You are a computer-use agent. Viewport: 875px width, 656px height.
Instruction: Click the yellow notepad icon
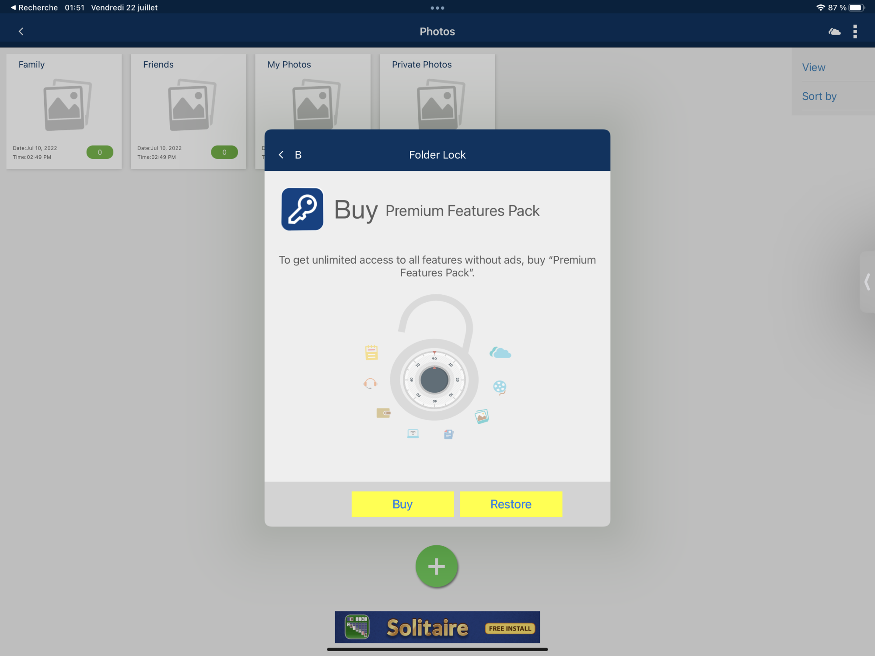click(x=371, y=352)
